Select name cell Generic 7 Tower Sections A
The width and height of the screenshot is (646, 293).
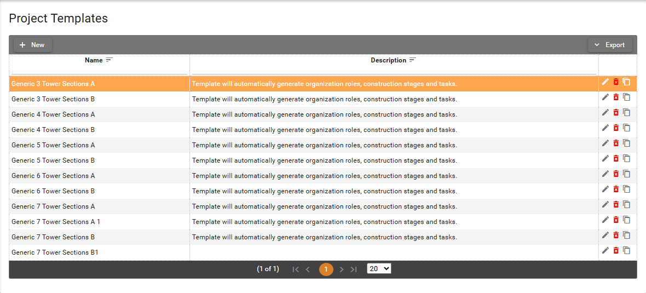(99, 206)
